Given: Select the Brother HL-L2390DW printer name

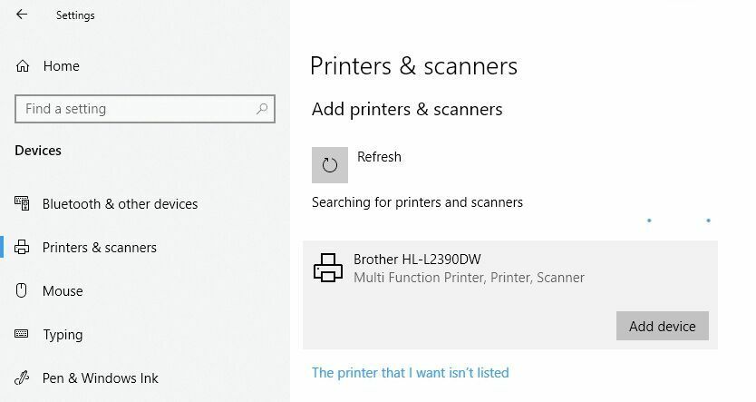Looking at the screenshot, I should point(417,260).
